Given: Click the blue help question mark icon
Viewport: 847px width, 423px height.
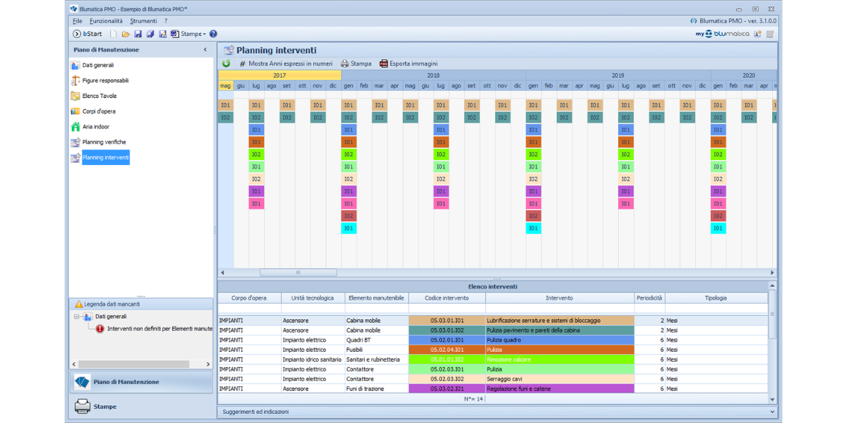Looking at the screenshot, I should click(x=213, y=34).
